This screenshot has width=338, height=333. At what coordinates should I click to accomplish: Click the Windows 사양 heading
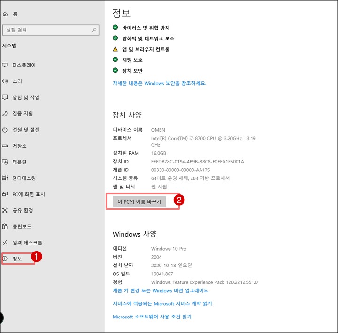135,234
